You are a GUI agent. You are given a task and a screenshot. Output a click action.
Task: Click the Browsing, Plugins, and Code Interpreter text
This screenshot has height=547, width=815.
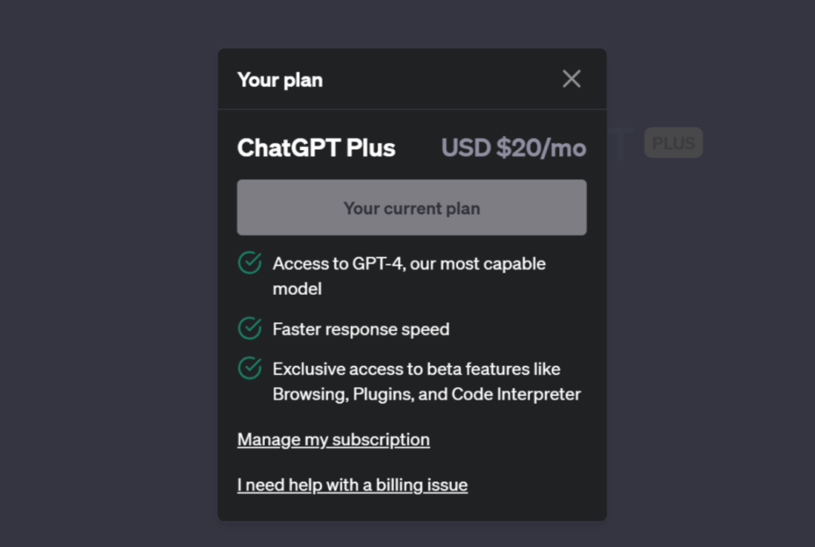426,395
